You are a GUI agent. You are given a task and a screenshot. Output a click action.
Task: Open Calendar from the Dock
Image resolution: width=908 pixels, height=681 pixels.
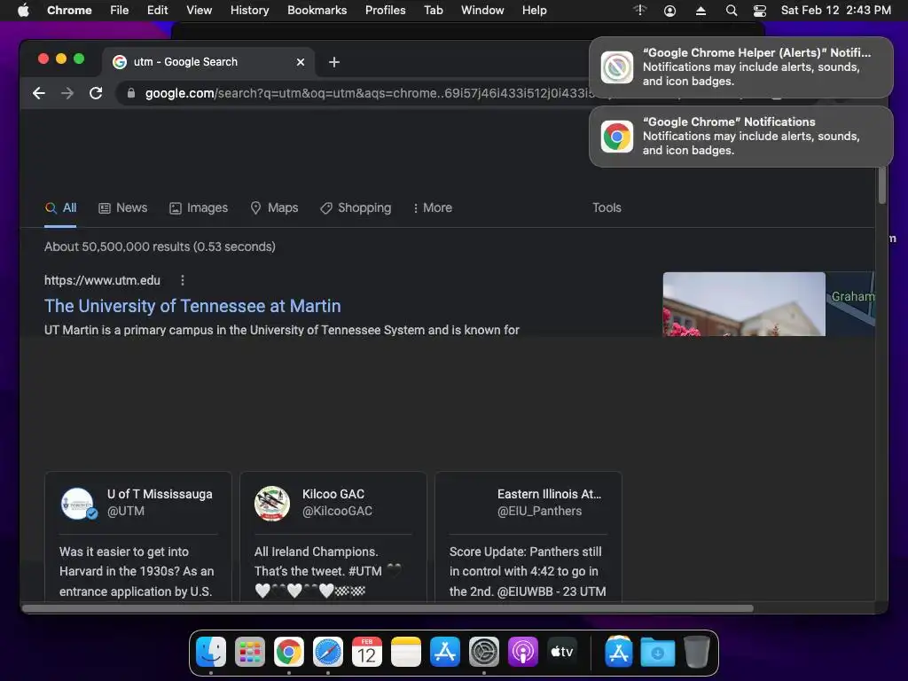coord(366,653)
